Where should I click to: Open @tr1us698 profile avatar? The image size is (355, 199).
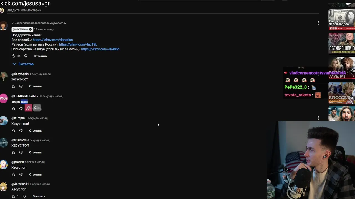coord(4,143)
